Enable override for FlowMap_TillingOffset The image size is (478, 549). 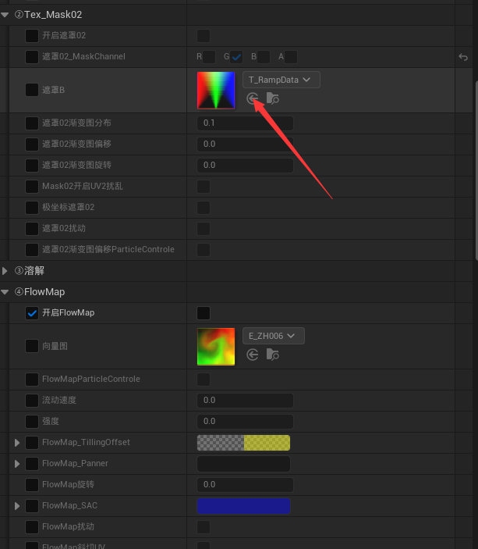point(32,443)
